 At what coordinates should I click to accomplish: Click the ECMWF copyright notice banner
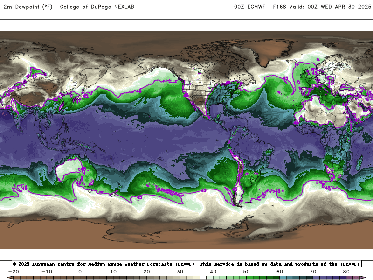187,264
